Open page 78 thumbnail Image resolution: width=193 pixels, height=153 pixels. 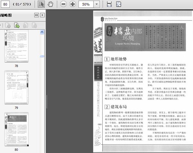tap(16, 48)
